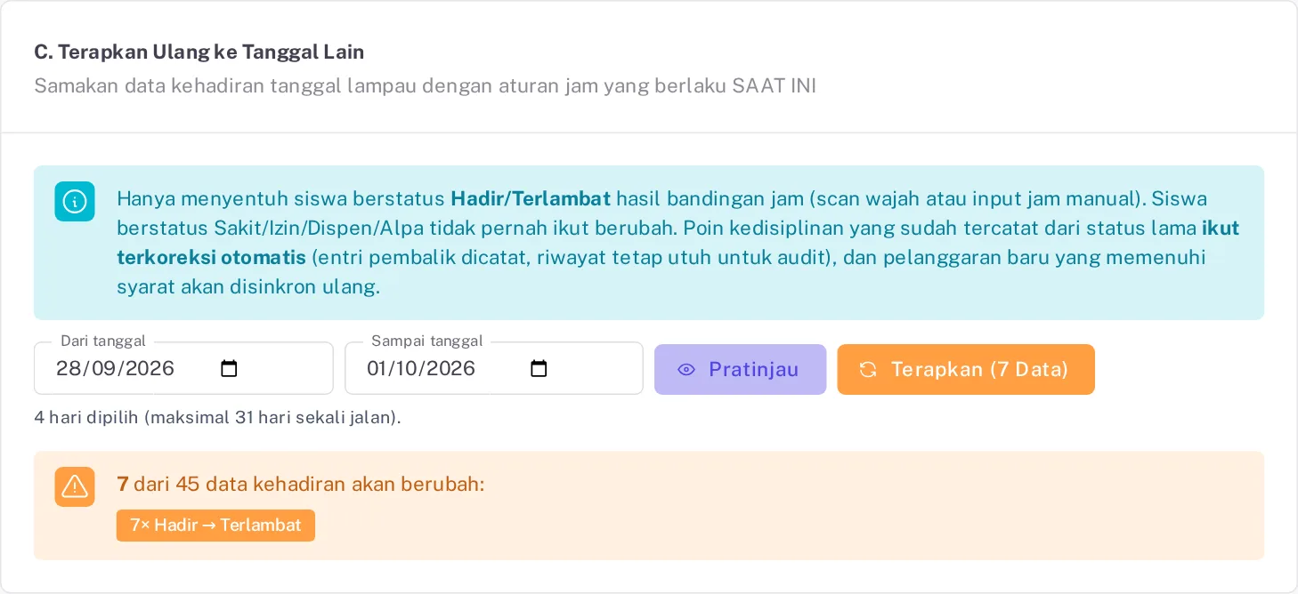
Task: Click the 'Dari tanggal' field label
Action: pos(103,341)
